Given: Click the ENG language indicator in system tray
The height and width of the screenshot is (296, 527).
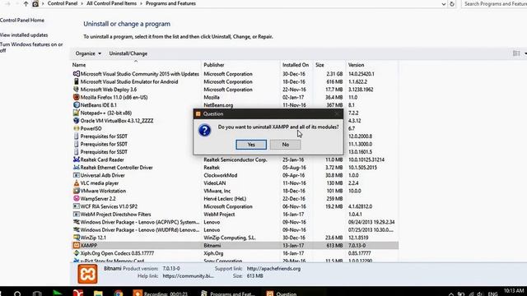Looking at the screenshot, I should pyautogui.click(x=493, y=294).
